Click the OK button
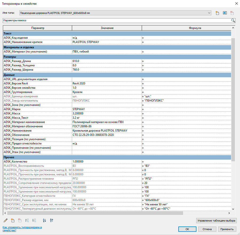240x235 pixels. coord(187,229)
